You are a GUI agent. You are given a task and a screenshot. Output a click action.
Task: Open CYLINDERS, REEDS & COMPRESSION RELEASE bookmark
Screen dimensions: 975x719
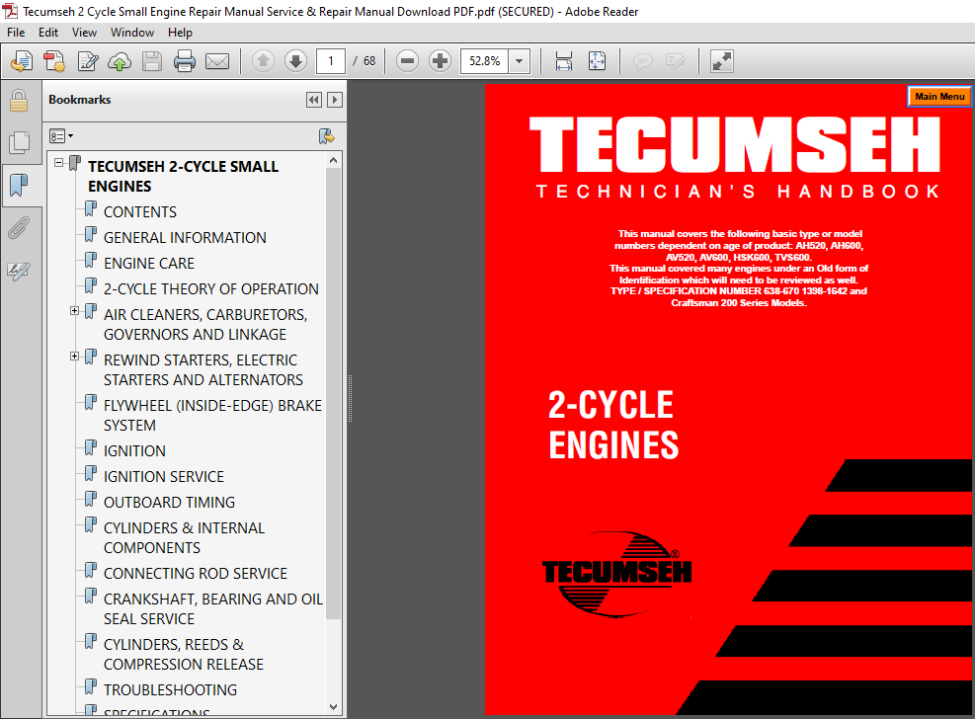184,655
